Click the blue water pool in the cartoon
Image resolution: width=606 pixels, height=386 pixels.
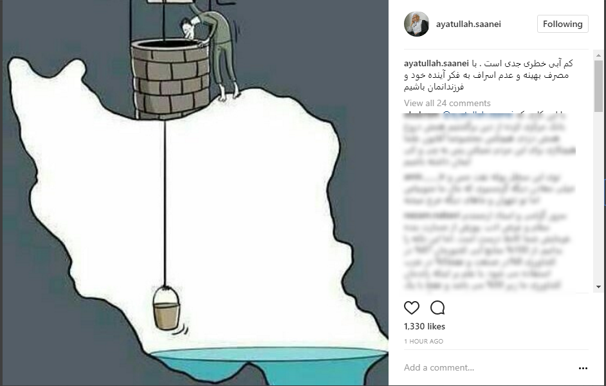pyautogui.click(x=270, y=365)
